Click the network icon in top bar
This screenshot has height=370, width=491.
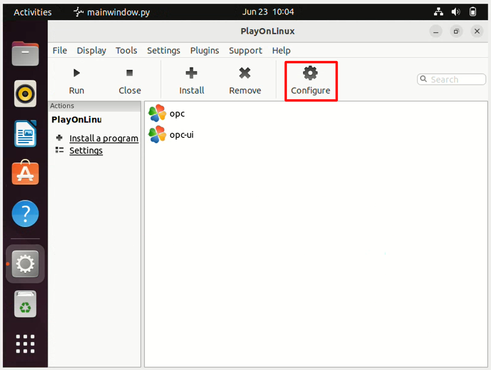(439, 12)
